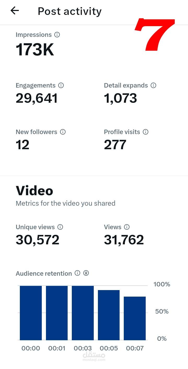The width and height of the screenshot is (188, 369).
Task: Click the Post activity title
Action: (x=70, y=11)
